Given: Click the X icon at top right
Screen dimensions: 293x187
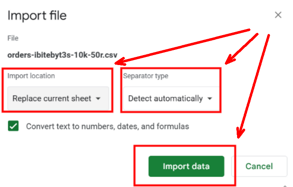Looking at the screenshot, I should (x=278, y=15).
